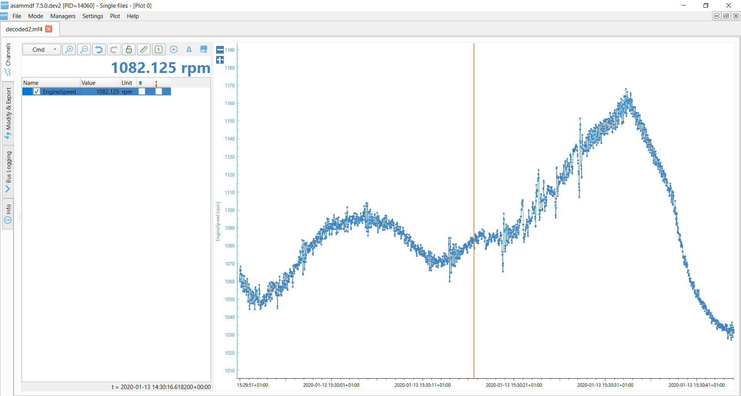Switch to the Info side tab
Screen dimensions: 741x396
pyautogui.click(x=8, y=214)
